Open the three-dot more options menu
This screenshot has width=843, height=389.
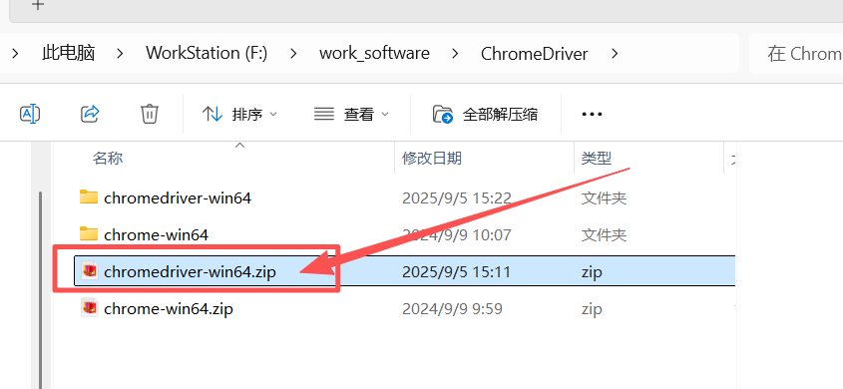click(x=592, y=114)
